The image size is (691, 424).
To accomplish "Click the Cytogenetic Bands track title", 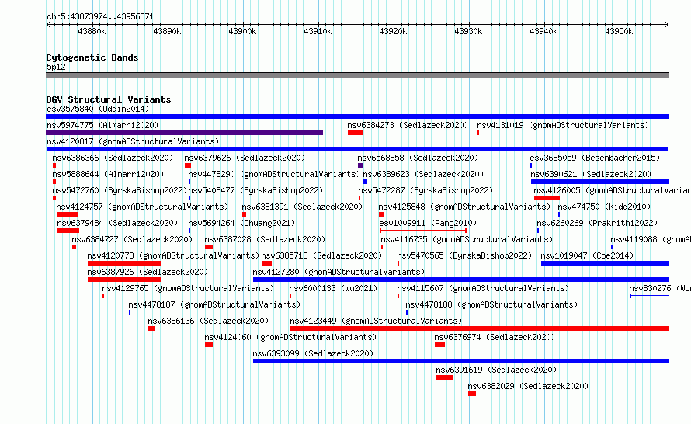I will click(x=92, y=57).
